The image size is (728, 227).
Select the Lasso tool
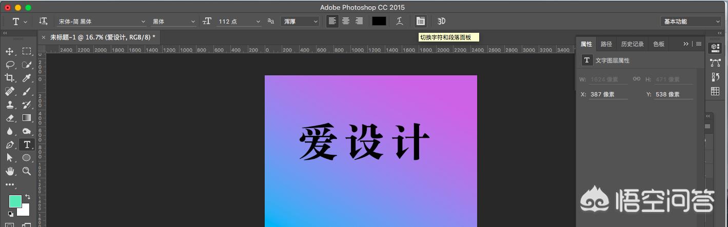pos(10,65)
